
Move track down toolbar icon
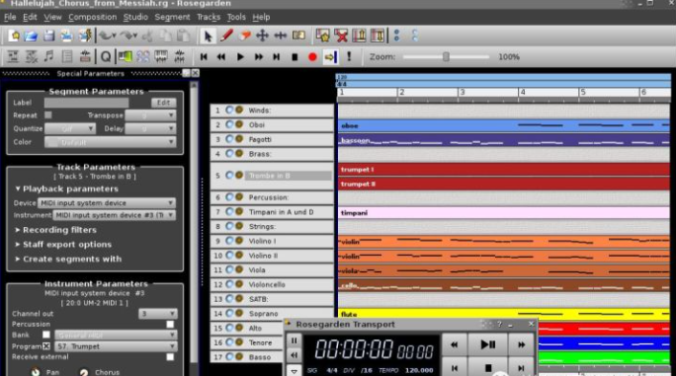377,36
